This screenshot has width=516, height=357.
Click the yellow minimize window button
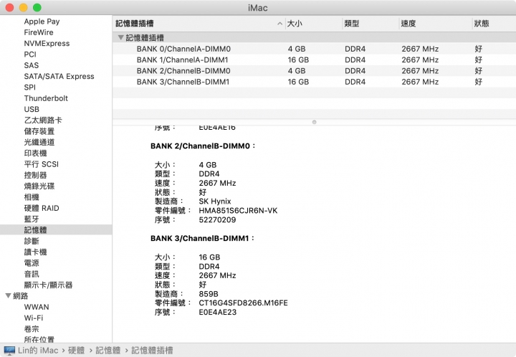[x=24, y=8]
